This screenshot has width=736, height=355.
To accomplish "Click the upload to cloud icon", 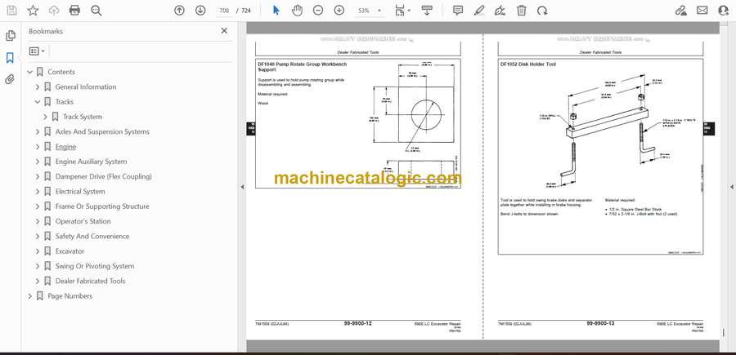I will pos(54,11).
